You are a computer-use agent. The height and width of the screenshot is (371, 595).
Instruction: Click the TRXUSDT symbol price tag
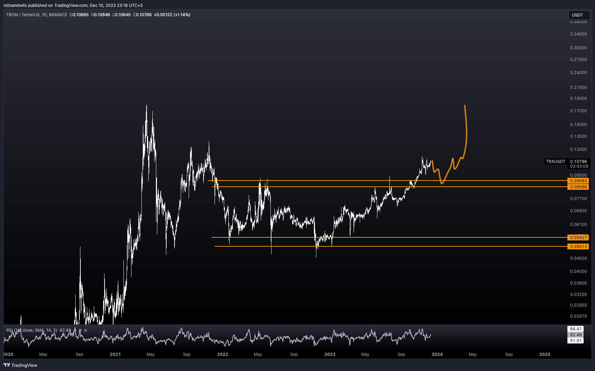click(556, 162)
